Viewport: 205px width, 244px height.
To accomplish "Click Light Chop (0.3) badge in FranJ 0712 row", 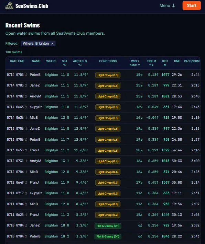I will (x=108, y=183).
